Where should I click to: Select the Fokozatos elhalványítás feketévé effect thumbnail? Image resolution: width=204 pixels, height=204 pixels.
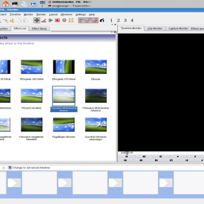coord(96,96)
